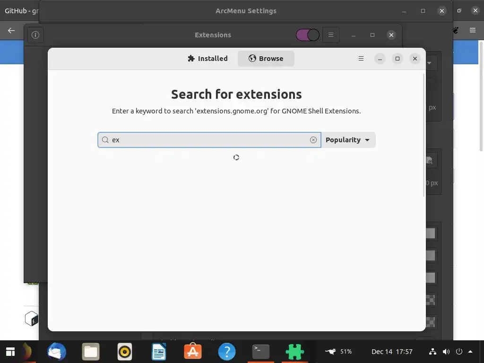The height and width of the screenshot is (363, 484).
Task: Click the GNOME foot icon in browser
Action: (456, 30)
